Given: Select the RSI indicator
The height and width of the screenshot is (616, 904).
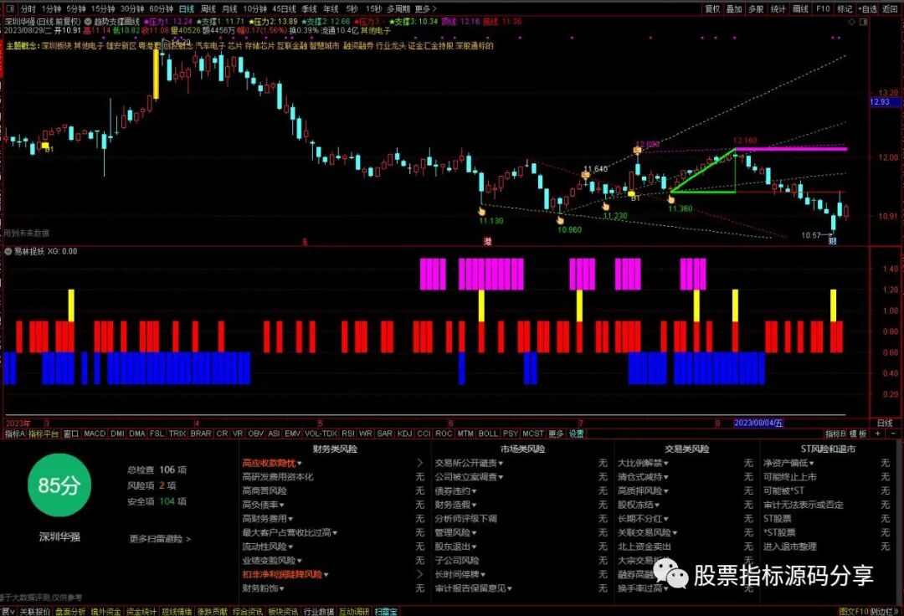Looking at the screenshot, I should pos(348,434).
